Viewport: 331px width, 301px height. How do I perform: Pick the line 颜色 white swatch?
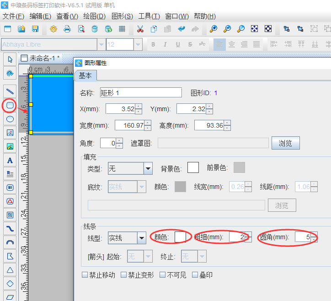[180, 237]
